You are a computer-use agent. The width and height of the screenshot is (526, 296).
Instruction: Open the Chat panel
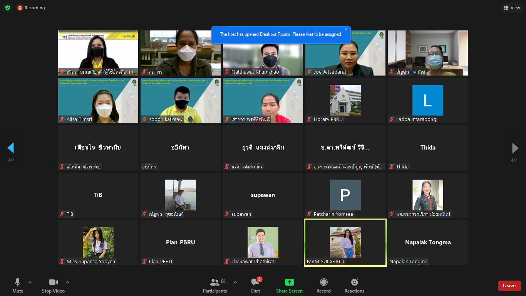(255, 286)
